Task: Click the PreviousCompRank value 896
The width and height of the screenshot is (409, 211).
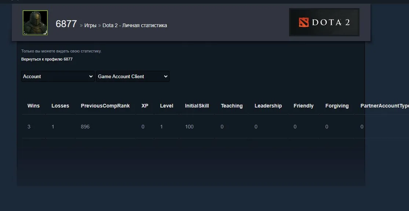Action: coord(85,127)
